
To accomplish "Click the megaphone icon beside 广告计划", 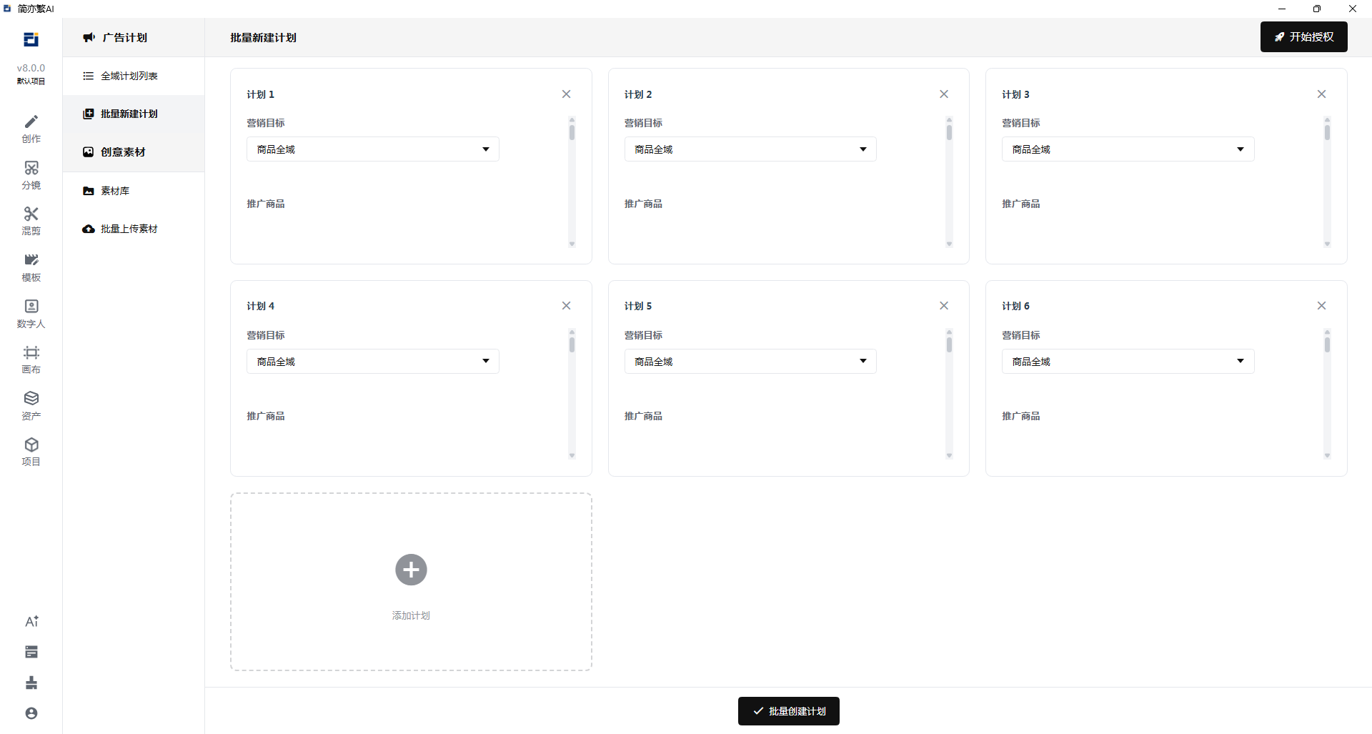I will [x=89, y=37].
